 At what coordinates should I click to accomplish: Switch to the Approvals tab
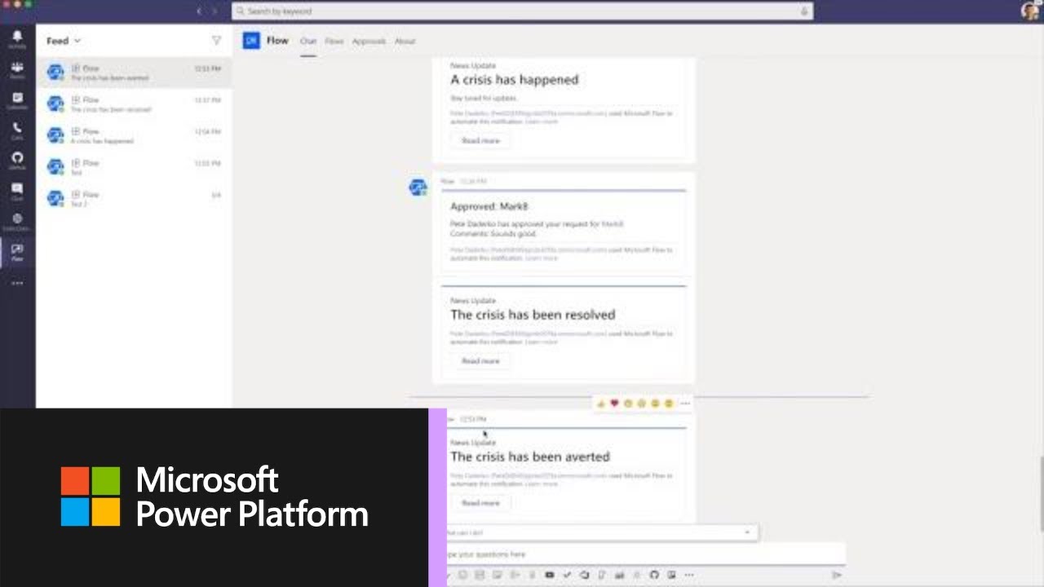369,41
